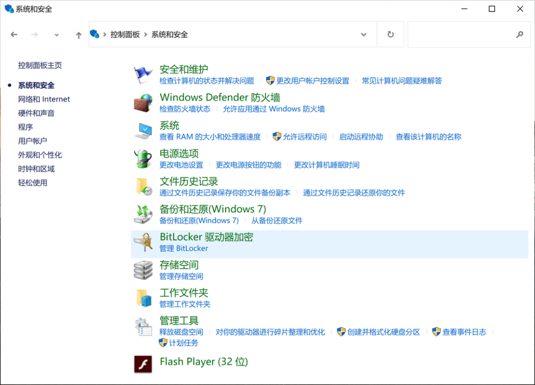Select 用户帐户 in the sidebar

(x=32, y=141)
